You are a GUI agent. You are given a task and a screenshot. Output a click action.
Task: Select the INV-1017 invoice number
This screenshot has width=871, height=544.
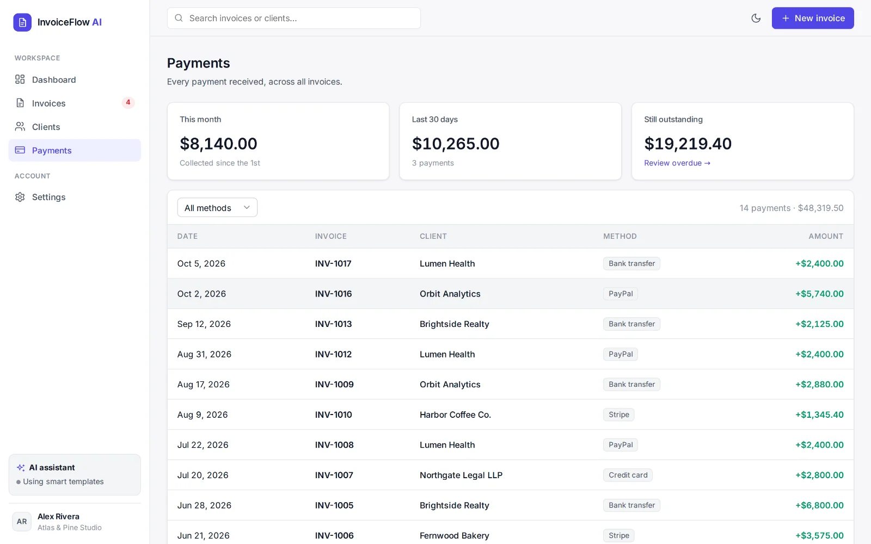point(333,263)
